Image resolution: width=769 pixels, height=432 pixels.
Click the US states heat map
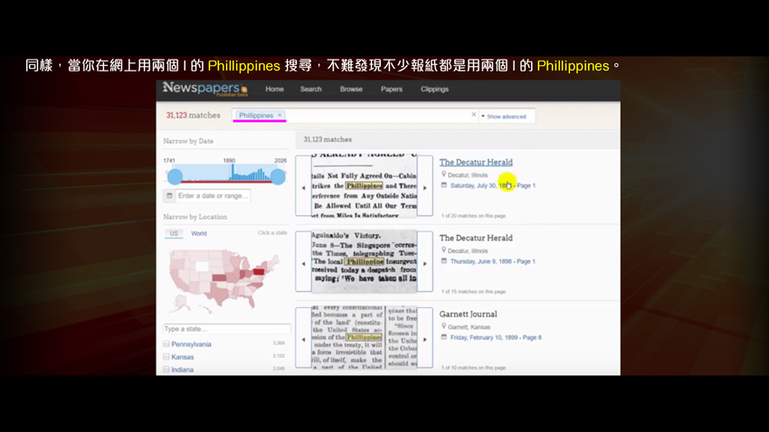pos(223,279)
